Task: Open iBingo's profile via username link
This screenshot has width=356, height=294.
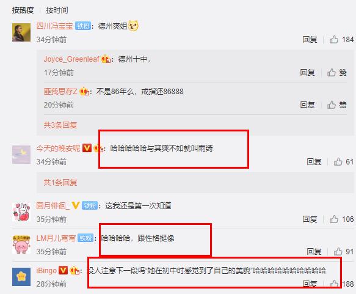Action: pyautogui.click(x=46, y=270)
